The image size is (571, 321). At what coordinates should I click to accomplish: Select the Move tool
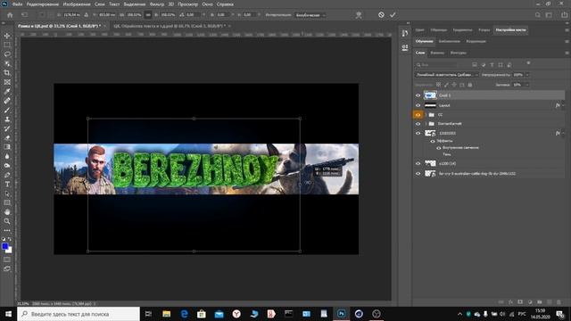(x=7, y=36)
